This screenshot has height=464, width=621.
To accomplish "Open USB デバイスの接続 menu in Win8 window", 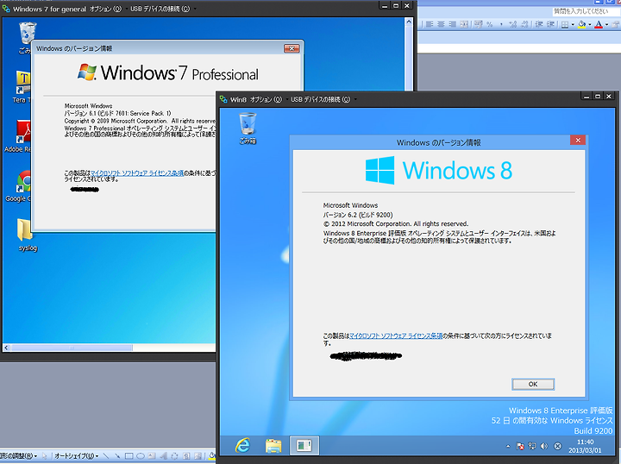I will pos(321,99).
